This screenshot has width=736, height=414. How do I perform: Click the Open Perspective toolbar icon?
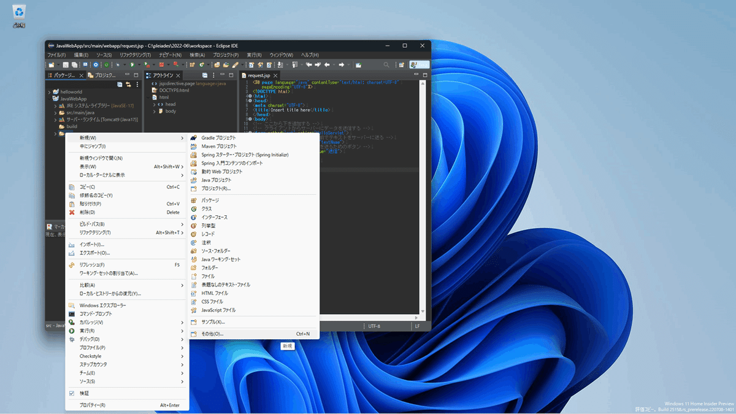402,65
